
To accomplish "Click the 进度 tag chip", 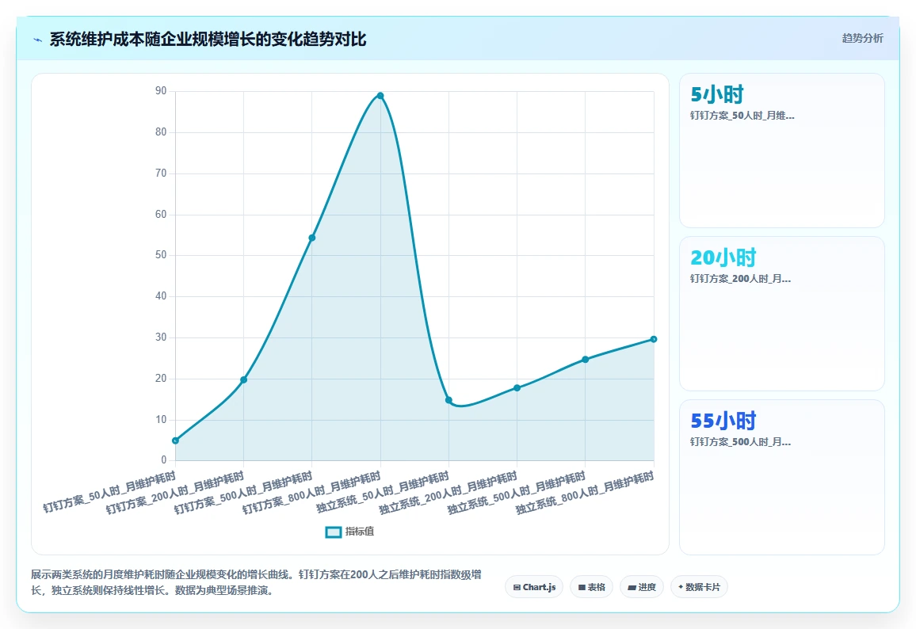I will [641, 587].
